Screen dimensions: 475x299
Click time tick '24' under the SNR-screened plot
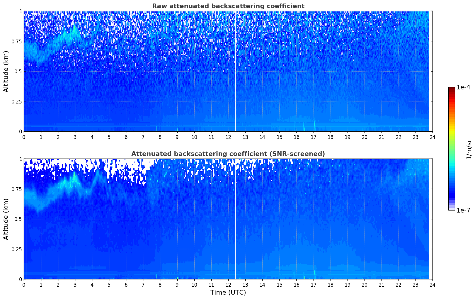pyautogui.click(x=433, y=285)
